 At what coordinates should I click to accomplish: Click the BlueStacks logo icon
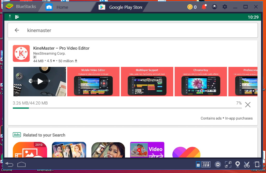(x=10, y=7)
